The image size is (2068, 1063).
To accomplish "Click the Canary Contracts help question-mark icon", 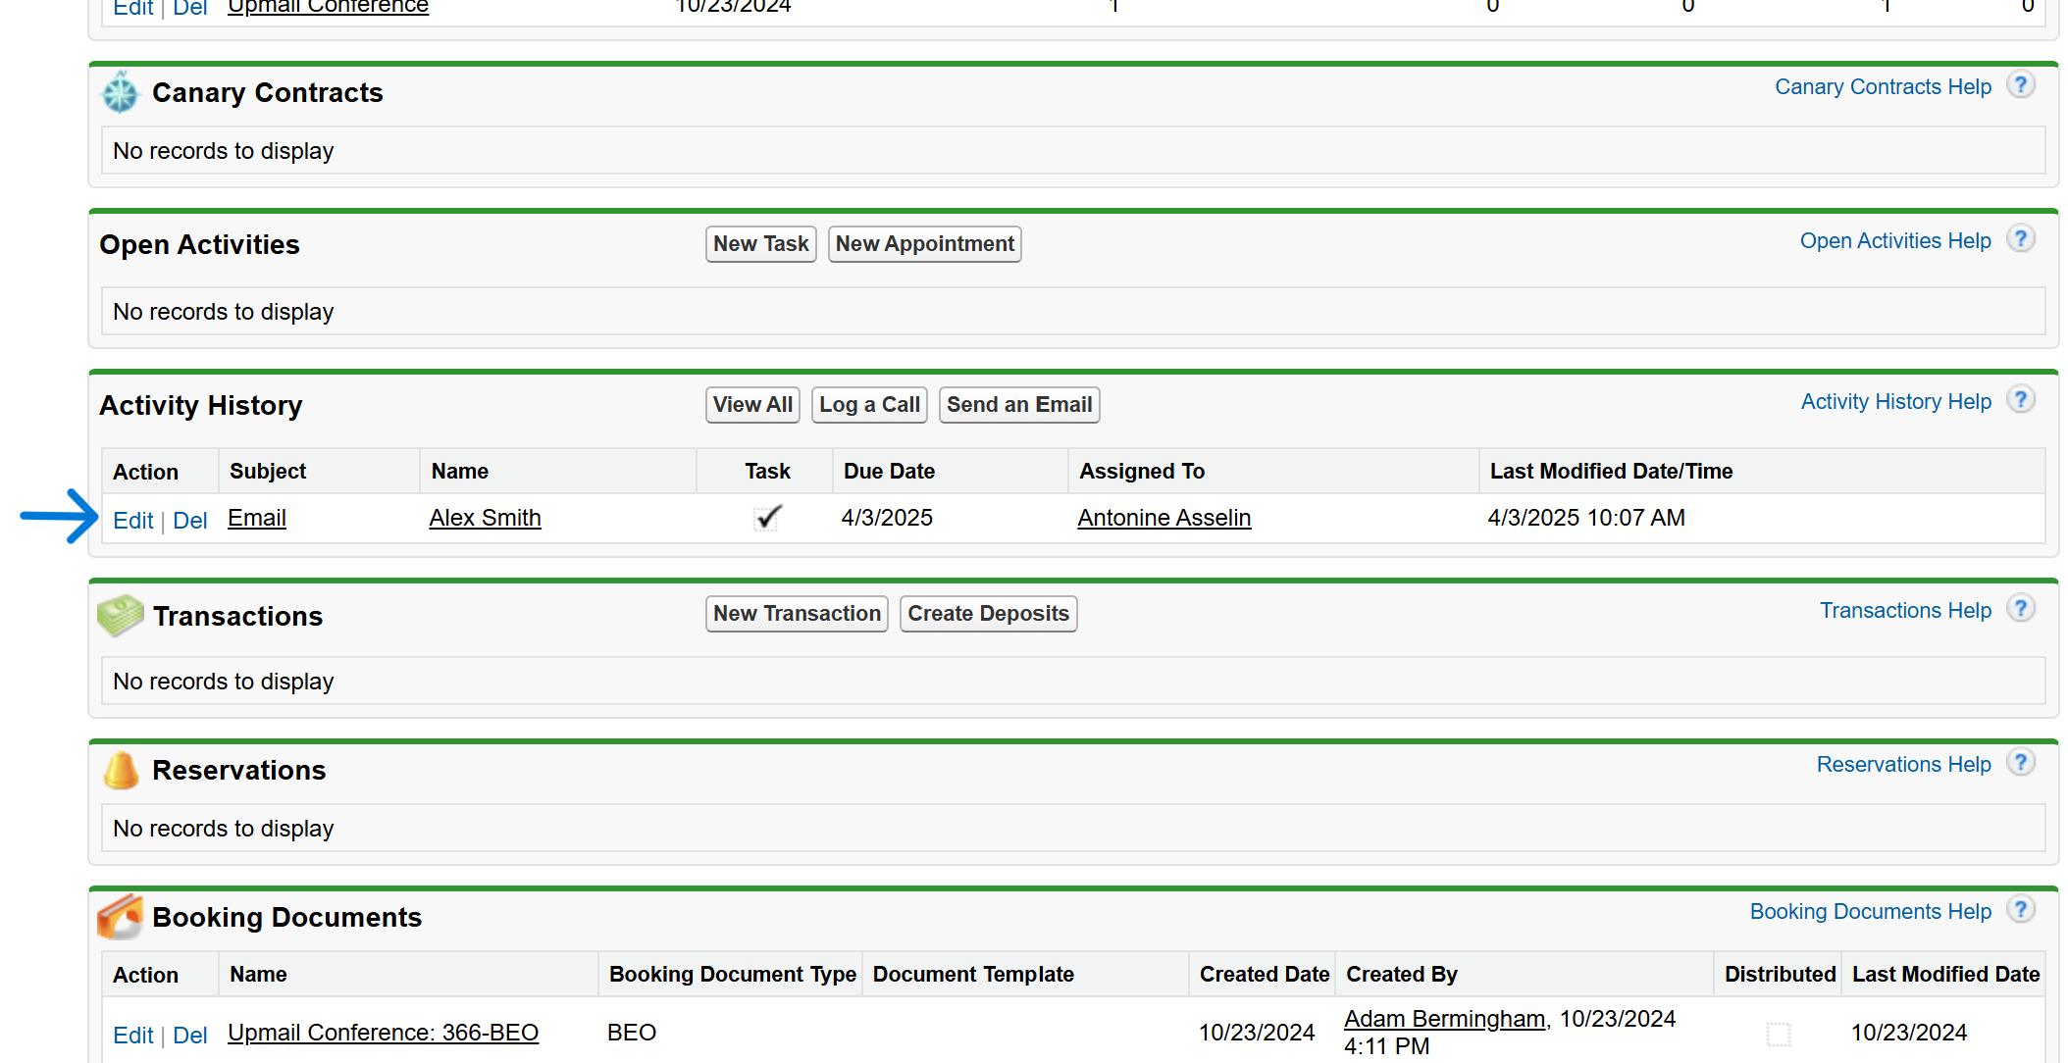I will pyautogui.click(x=2020, y=85).
